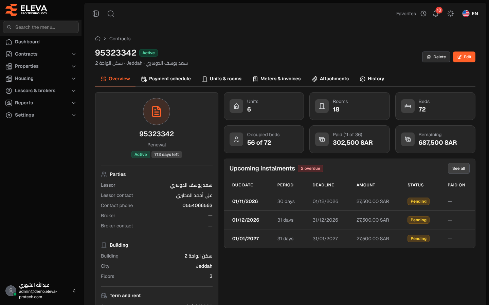Delete this contract
Viewport: 489px width, 305px height.
[x=436, y=57]
